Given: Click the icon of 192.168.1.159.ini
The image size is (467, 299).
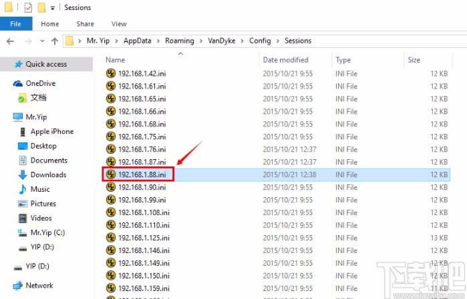Looking at the screenshot, I should coord(111,288).
